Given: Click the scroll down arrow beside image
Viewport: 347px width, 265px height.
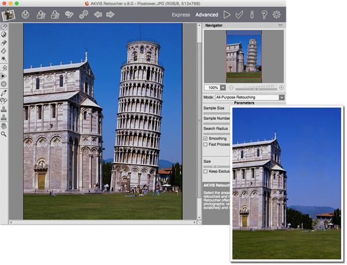Looking at the screenshot, I should [199, 218].
